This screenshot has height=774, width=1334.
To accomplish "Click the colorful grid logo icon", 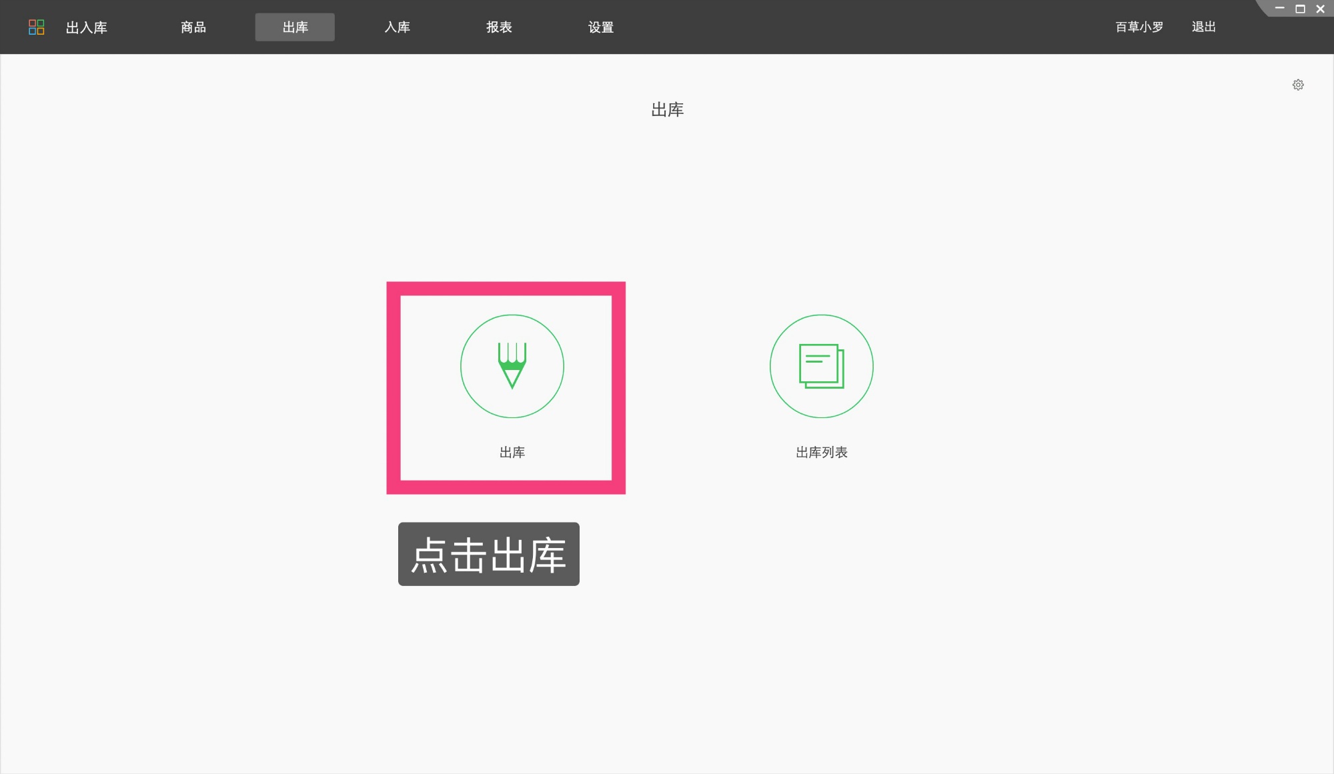I will (x=37, y=27).
